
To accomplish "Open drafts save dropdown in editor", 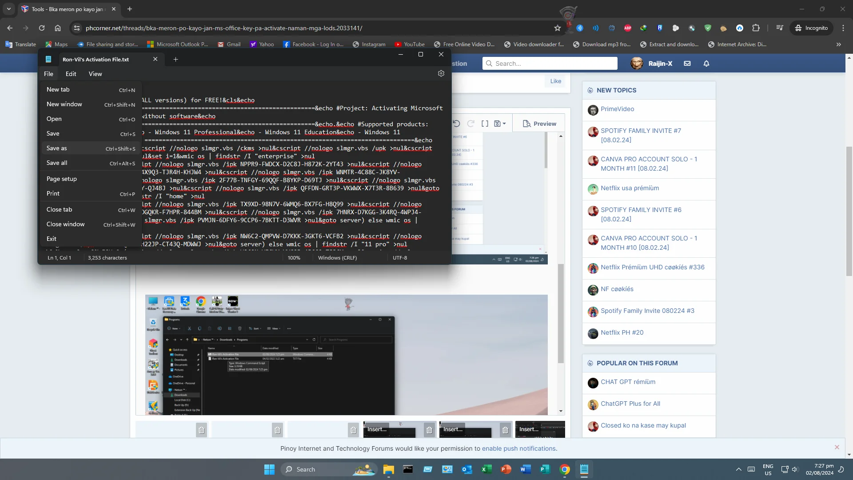I will tap(500, 124).
